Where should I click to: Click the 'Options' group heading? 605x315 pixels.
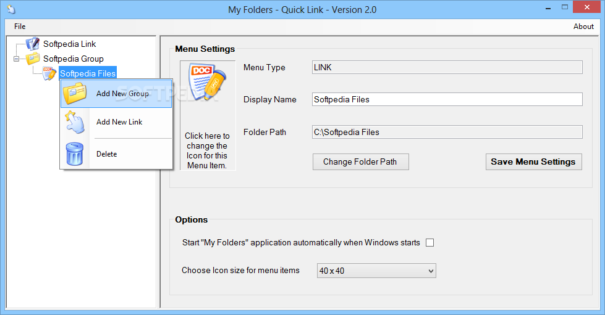pyautogui.click(x=192, y=219)
